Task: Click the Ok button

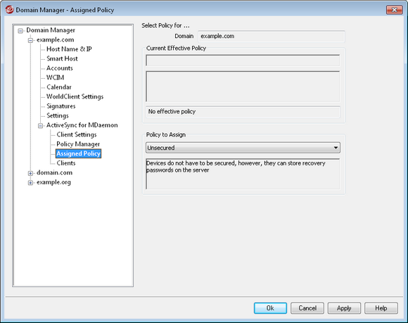Action: [270, 308]
